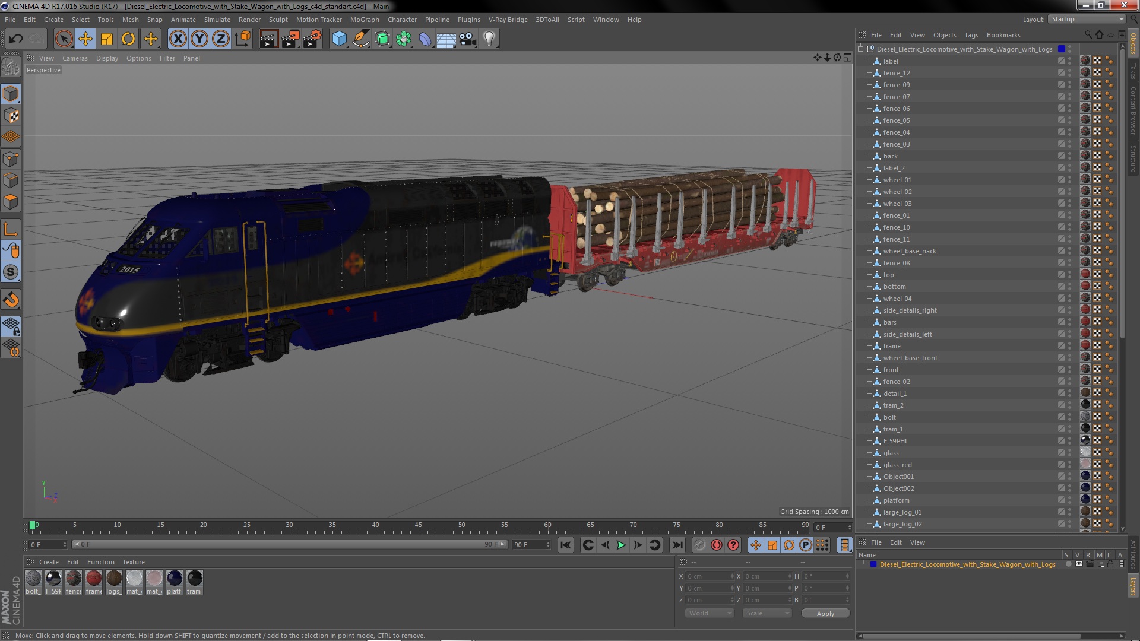This screenshot has height=641, width=1140.
Task: Open the World coordinate system dropdown
Action: coord(710,613)
